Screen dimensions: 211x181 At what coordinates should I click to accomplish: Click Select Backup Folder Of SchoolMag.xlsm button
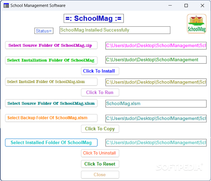click(51, 118)
